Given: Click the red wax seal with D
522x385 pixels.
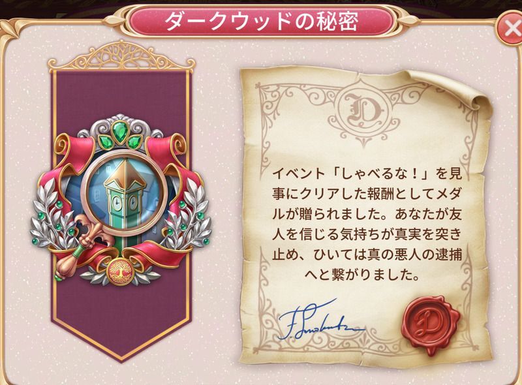Looking at the screenshot, I should 431,323.
